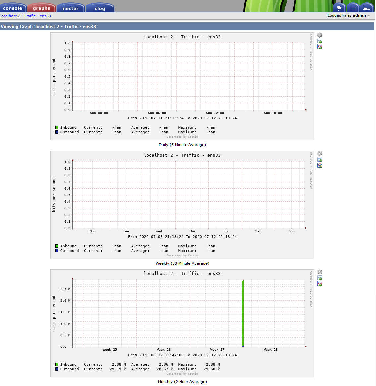Screen dimensions: 376x386
Task: Open the ens33 breadcrumb link
Action: coord(45,16)
